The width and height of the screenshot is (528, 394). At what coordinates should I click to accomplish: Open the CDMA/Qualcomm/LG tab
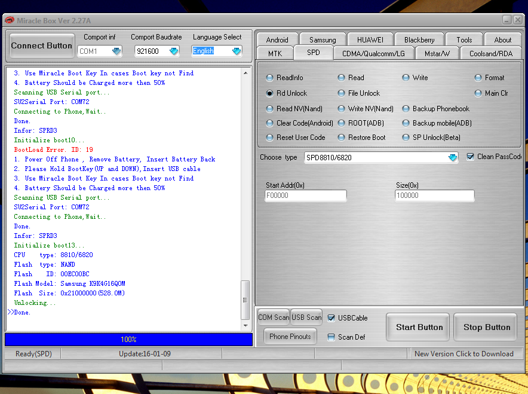(x=373, y=53)
